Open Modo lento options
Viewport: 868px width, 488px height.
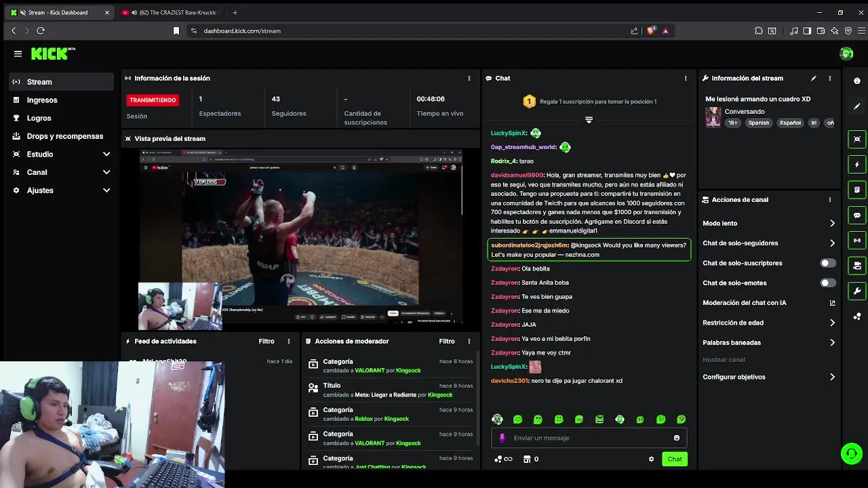pyautogui.click(x=769, y=223)
